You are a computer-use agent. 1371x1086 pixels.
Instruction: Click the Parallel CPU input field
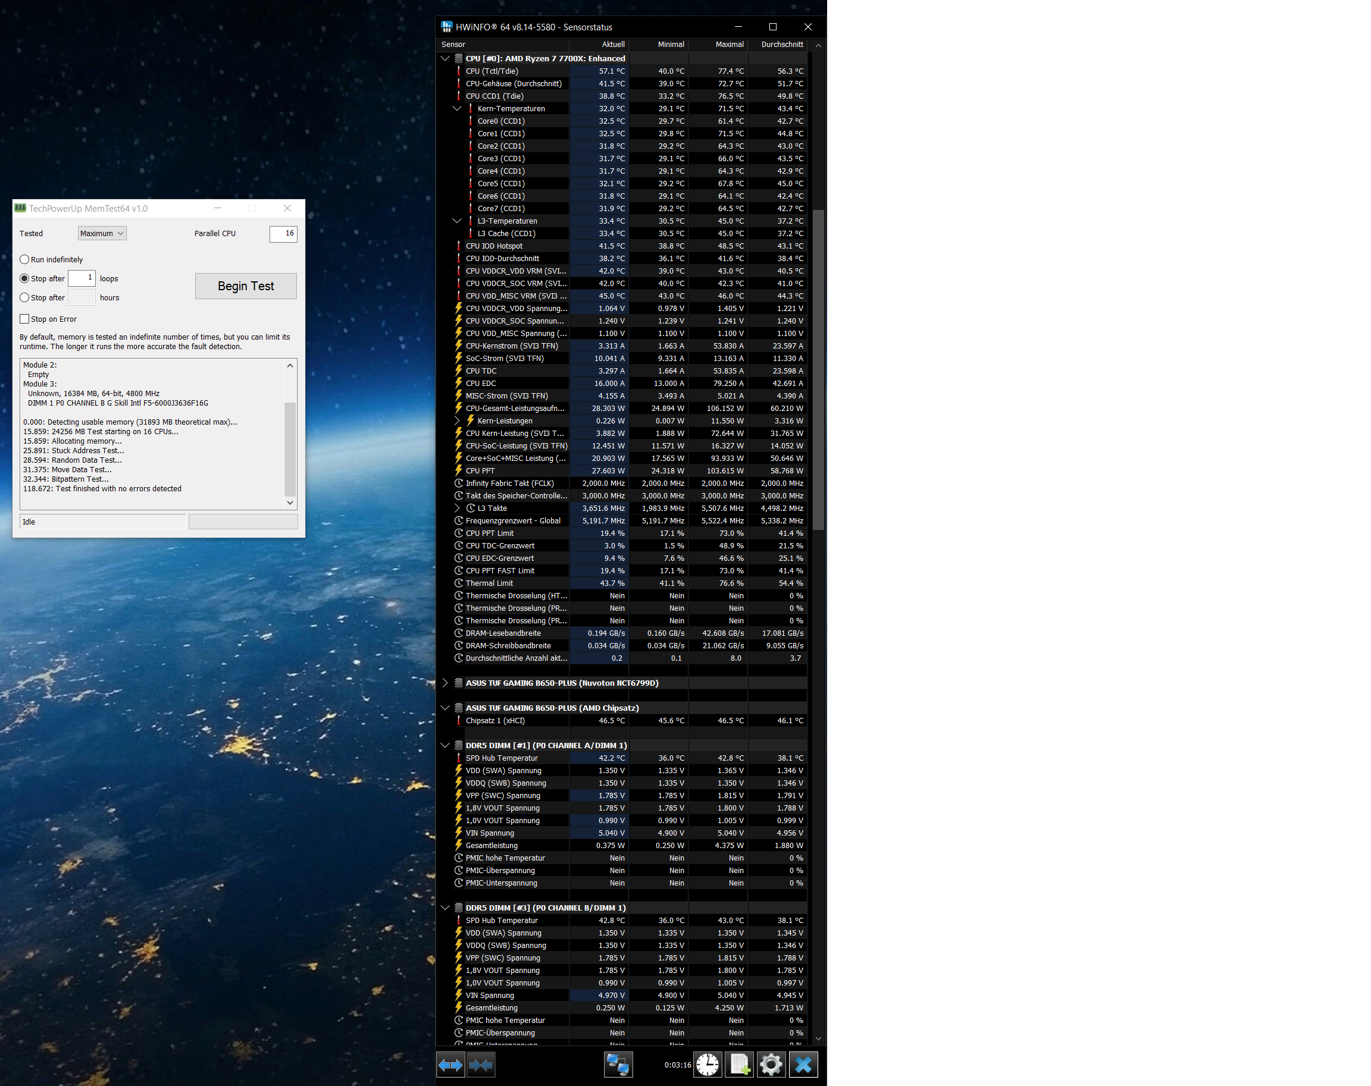[283, 233]
